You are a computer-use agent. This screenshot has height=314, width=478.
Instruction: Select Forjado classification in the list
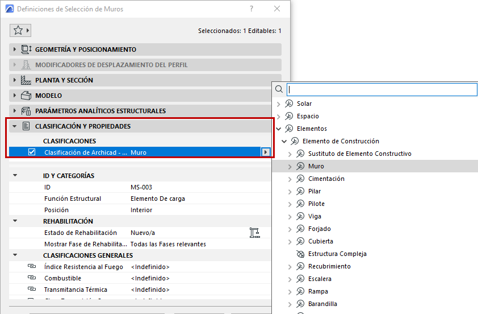pyautogui.click(x=320, y=229)
